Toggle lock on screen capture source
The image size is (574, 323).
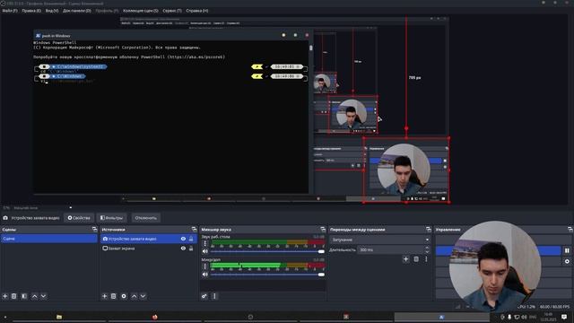[x=191, y=249]
